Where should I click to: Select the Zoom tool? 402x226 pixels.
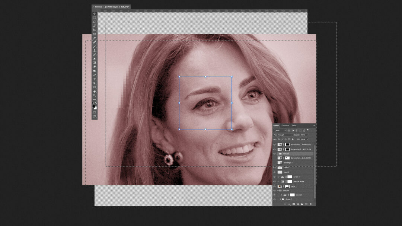click(95, 95)
